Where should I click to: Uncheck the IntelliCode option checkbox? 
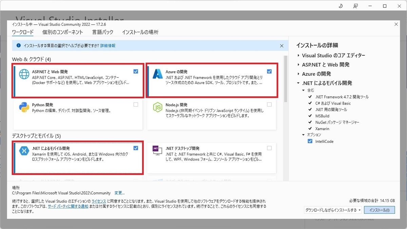pos(310,141)
